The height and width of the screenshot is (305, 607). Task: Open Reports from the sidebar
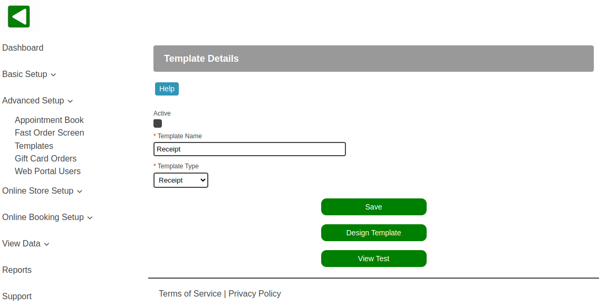point(17,270)
